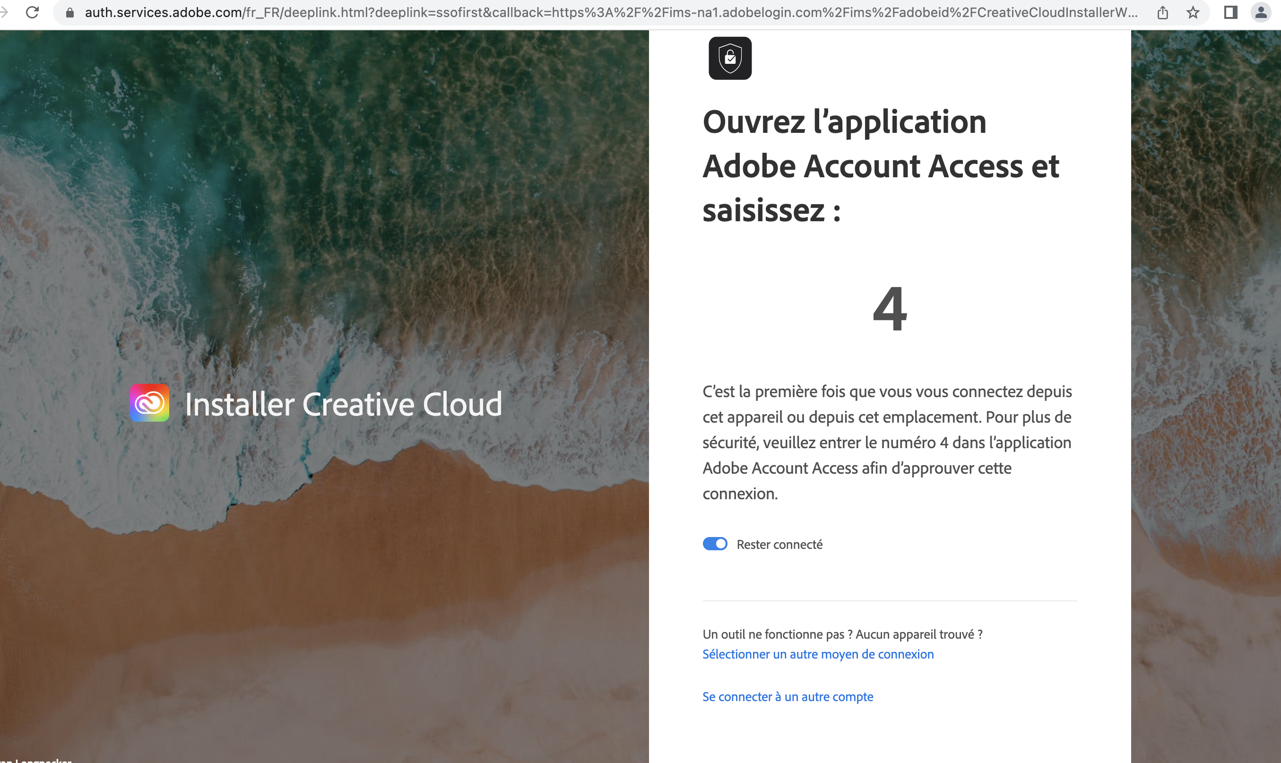The width and height of the screenshot is (1281, 763).
Task: Open the browser side panel icon
Action: pos(1230,12)
